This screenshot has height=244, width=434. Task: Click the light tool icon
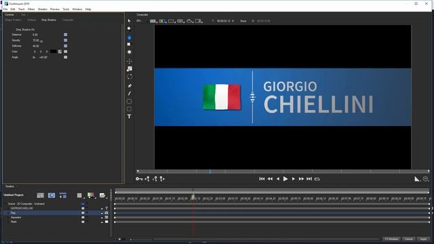click(x=129, y=52)
